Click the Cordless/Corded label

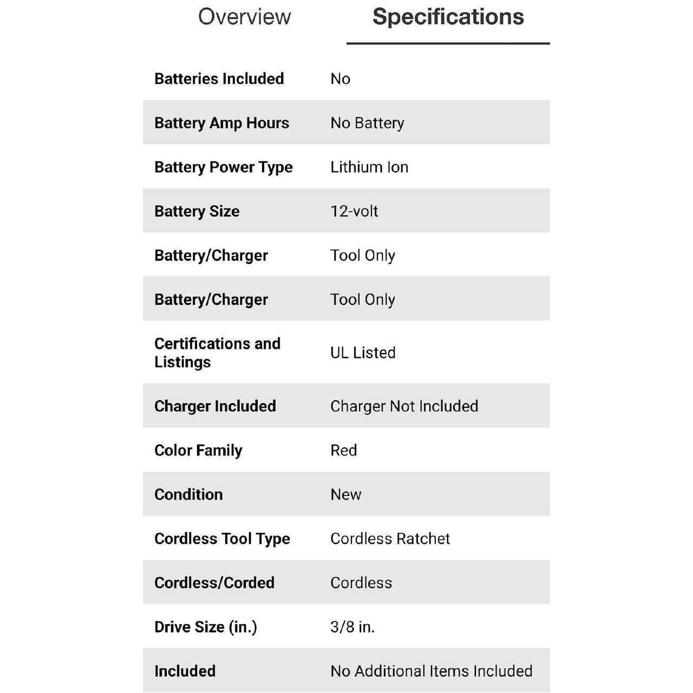(x=214, y=583)
